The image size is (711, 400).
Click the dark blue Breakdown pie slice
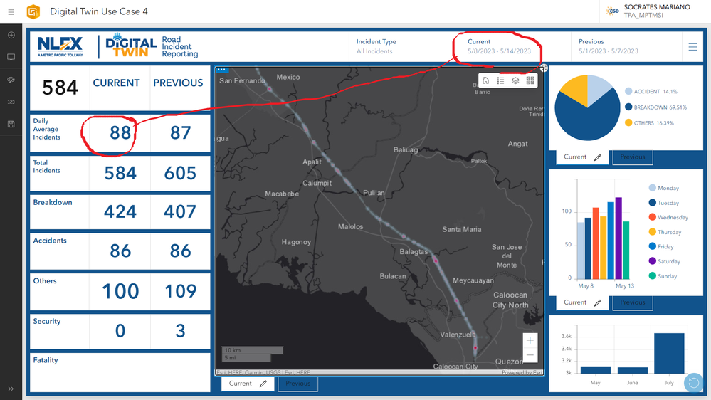click(x=587, y=122)
